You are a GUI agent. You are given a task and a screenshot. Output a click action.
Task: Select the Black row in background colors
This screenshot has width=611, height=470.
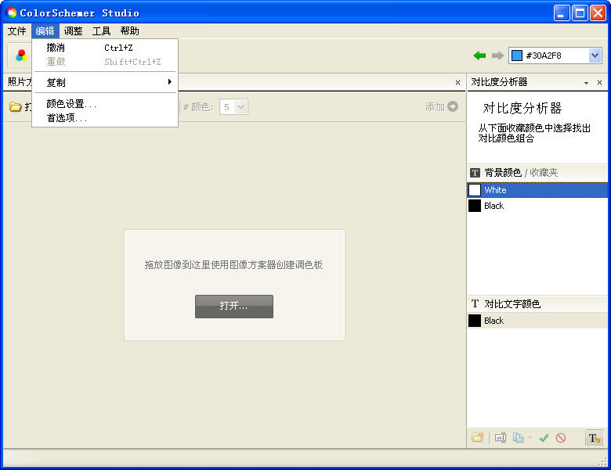537,206
